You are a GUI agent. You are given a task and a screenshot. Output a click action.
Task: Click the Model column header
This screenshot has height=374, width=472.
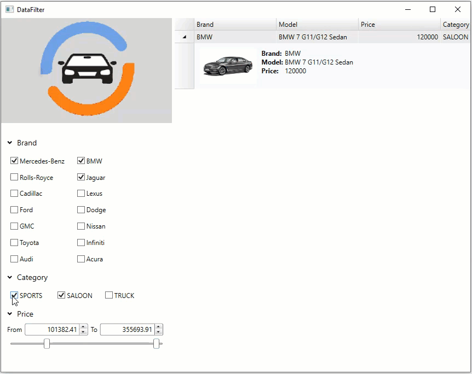317,24
